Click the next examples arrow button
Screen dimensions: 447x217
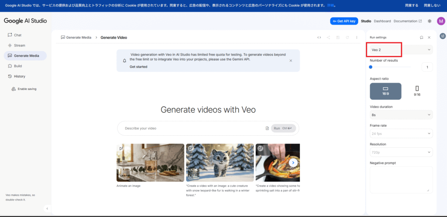tap(293, 163)
